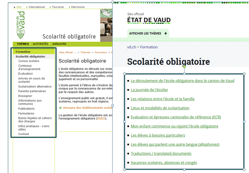249x173 pixels.
Task: Open Contenus d'enseignement in sidebar
Action: point(29,67)
